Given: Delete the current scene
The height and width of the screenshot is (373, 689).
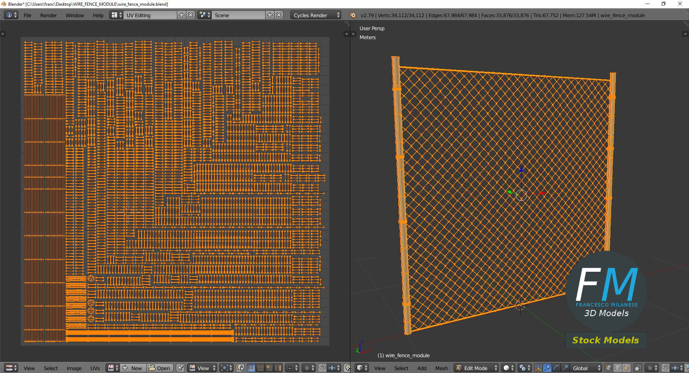Looking at the screenshot, I should point(279,15).
